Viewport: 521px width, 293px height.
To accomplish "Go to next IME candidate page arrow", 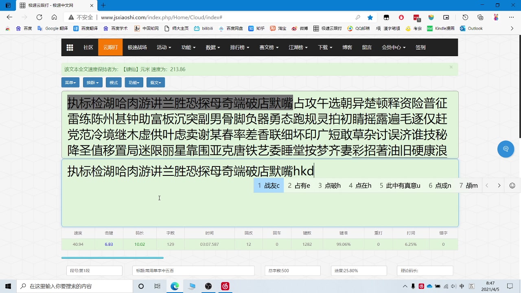I will click(x=499, y=186).
